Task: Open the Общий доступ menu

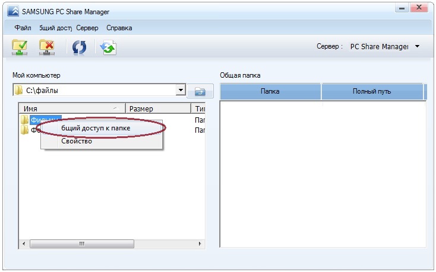Action: click(56, 28)
